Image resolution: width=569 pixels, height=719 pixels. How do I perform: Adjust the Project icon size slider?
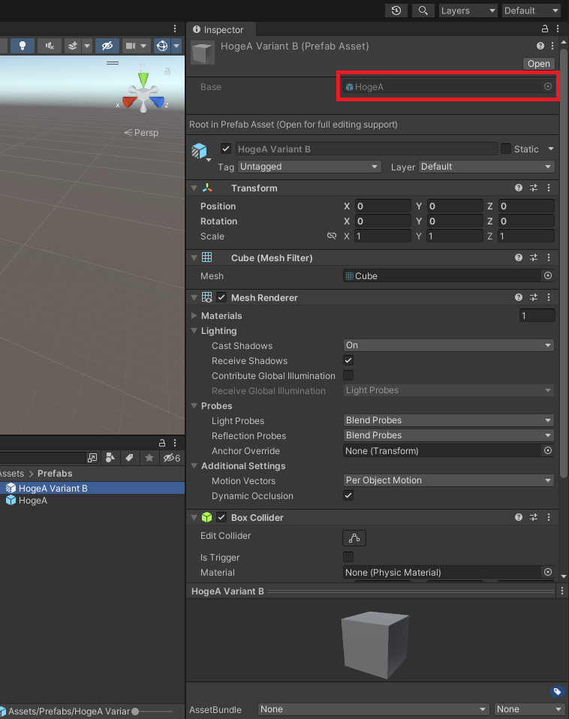tap(135, 711)
